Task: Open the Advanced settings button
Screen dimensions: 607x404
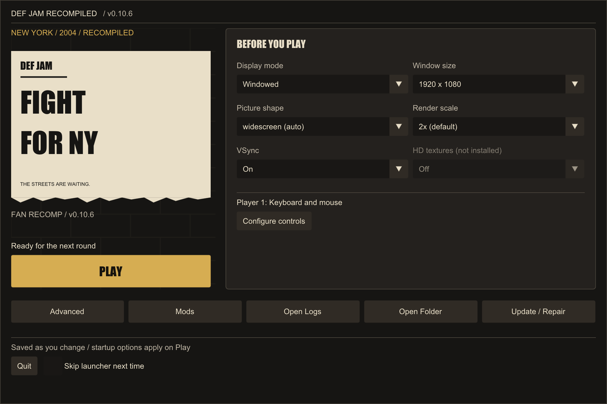Action: (67, 311)
